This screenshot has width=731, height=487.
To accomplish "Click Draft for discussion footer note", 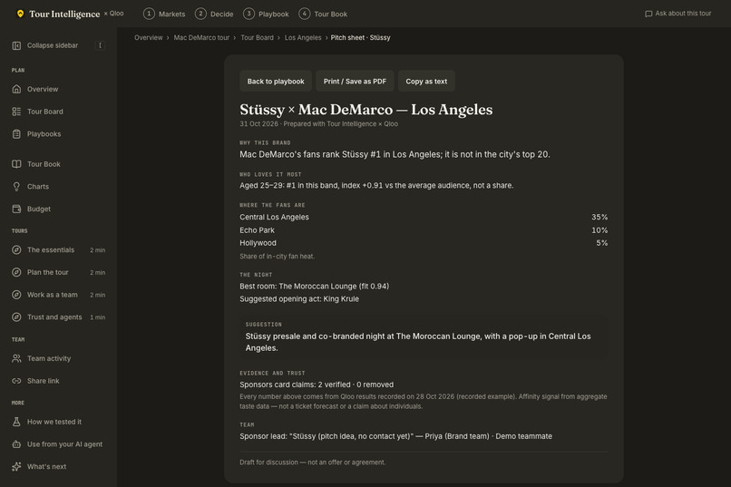I will coord(312,463).
